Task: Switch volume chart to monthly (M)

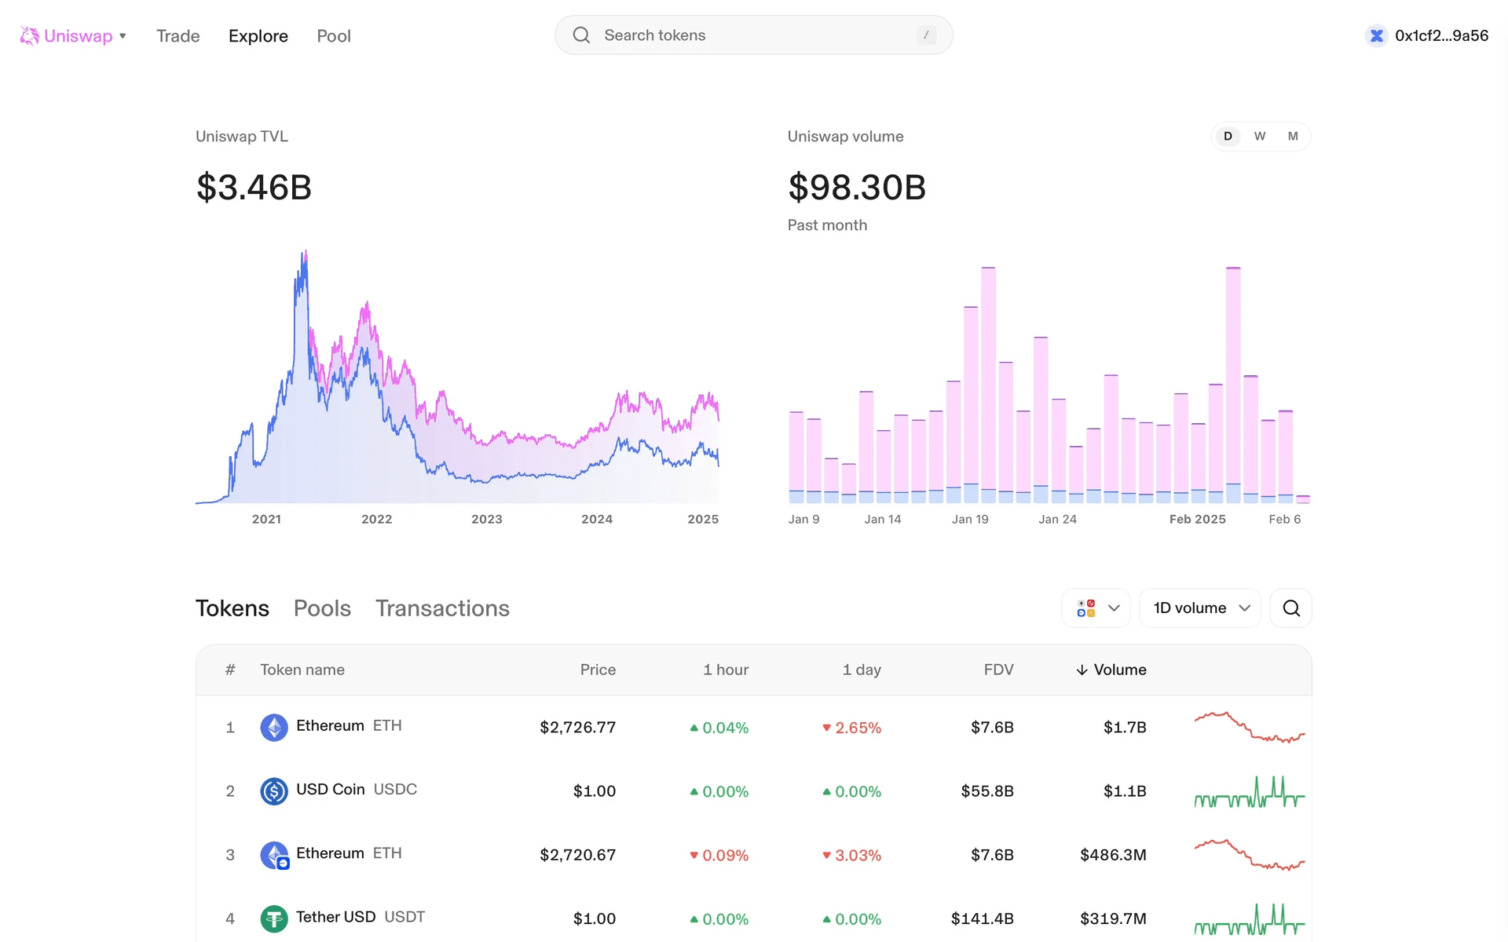Action: (1293, 137)
